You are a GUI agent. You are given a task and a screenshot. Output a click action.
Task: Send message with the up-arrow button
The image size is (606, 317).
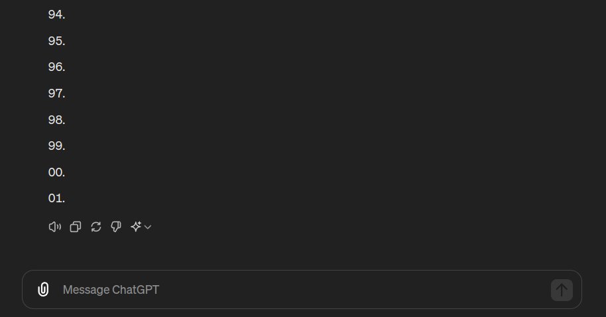coord(562,290)
